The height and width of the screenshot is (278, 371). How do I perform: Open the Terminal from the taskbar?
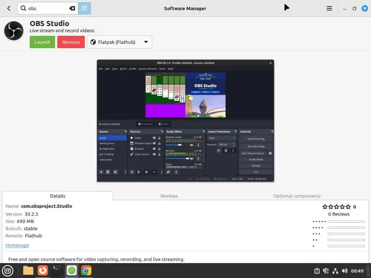[57, 271]
